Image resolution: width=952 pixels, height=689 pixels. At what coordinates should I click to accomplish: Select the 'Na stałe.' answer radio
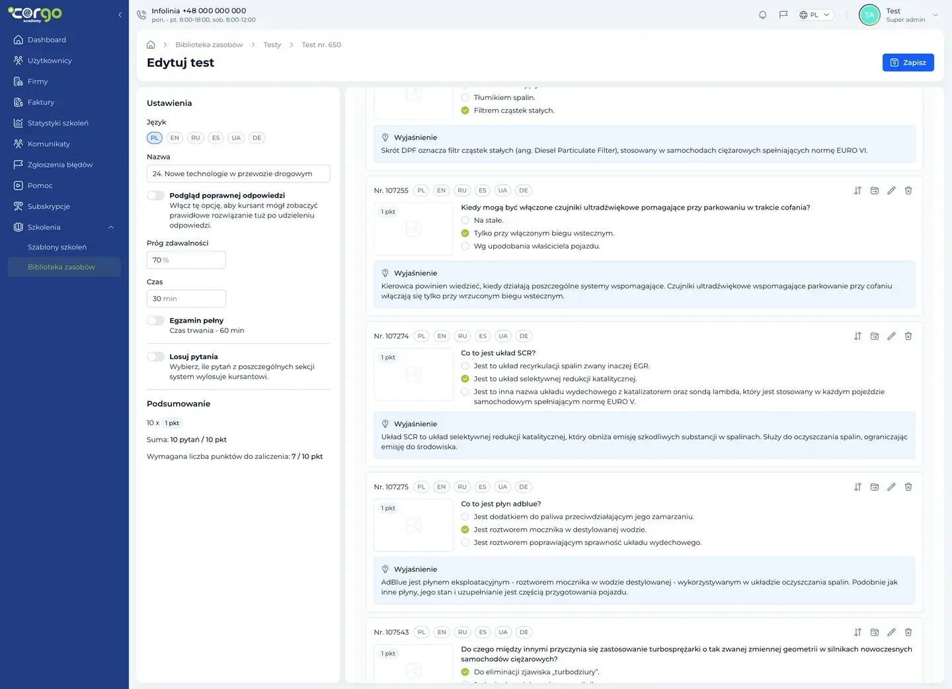pyautogui.click(x=465, y=221)
